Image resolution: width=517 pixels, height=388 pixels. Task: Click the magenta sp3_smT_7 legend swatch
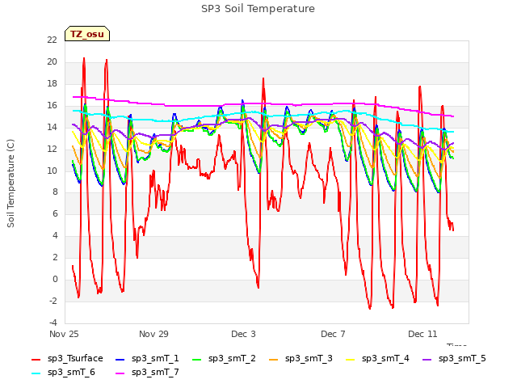120,373
